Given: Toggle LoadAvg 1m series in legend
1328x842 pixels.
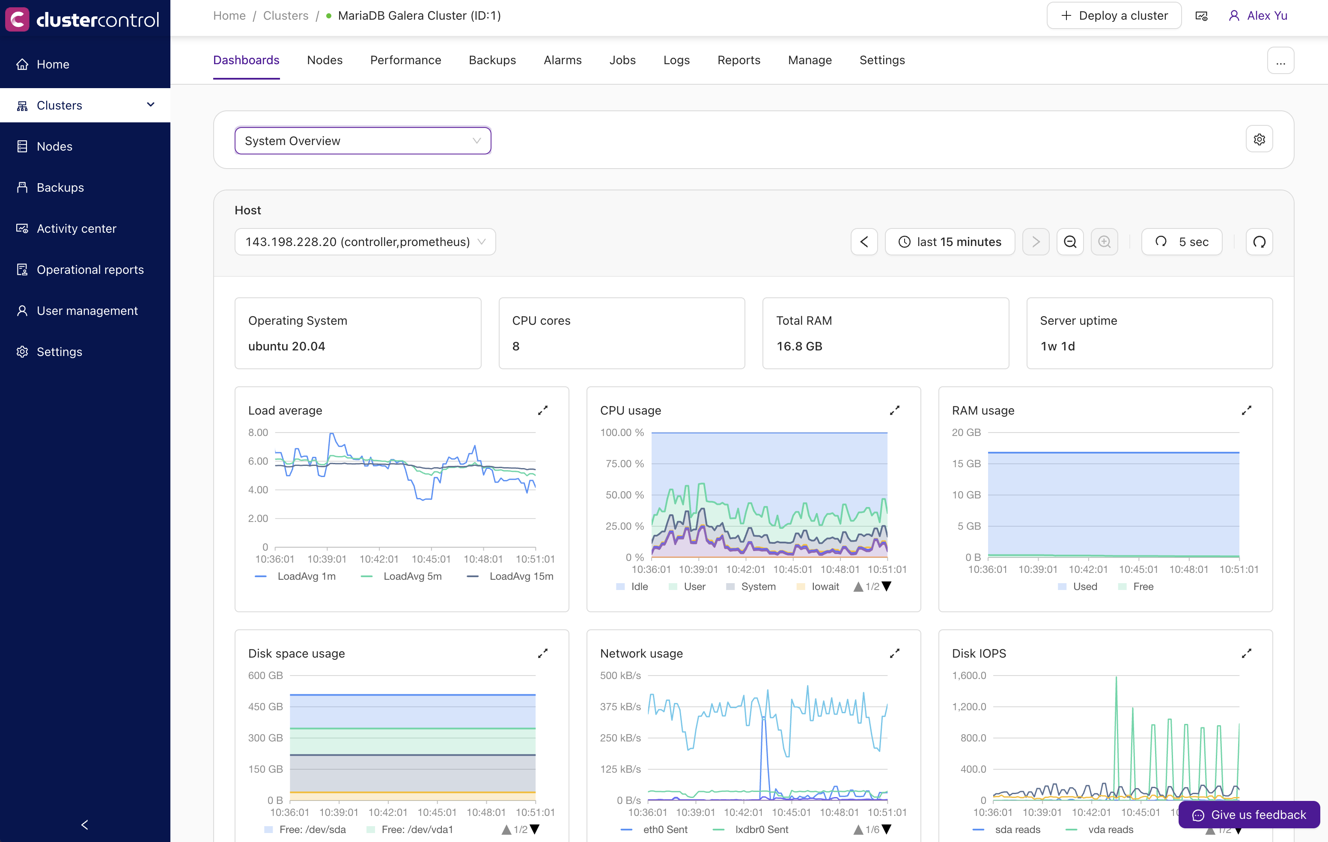Looking at the screenshot, I should pyautogui.click(x=295, y=576).
